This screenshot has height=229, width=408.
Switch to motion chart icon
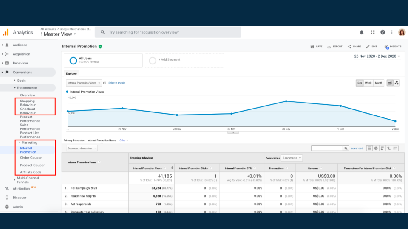397,83
